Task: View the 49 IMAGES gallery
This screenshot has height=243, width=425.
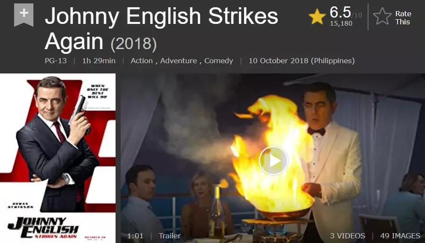Action: [x=400, y=236]
